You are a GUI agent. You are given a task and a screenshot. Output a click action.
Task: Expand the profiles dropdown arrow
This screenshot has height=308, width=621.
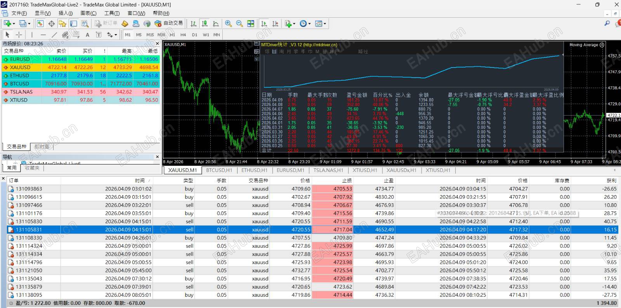click(29, 24)
